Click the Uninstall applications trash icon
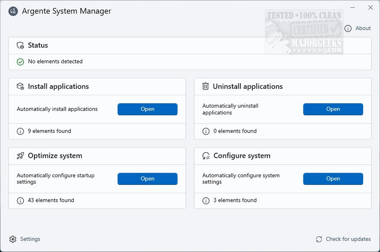Screen dimensions: 380x252 (x=206, y=86)
